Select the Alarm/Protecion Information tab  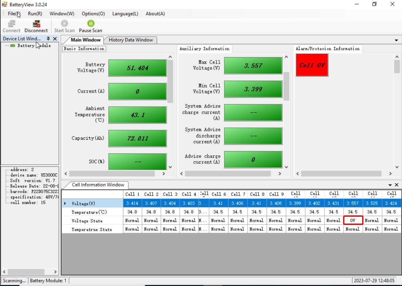(328, 49)
